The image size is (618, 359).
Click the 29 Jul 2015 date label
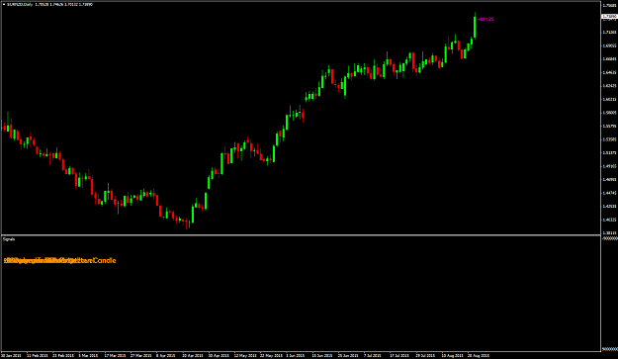425,355
